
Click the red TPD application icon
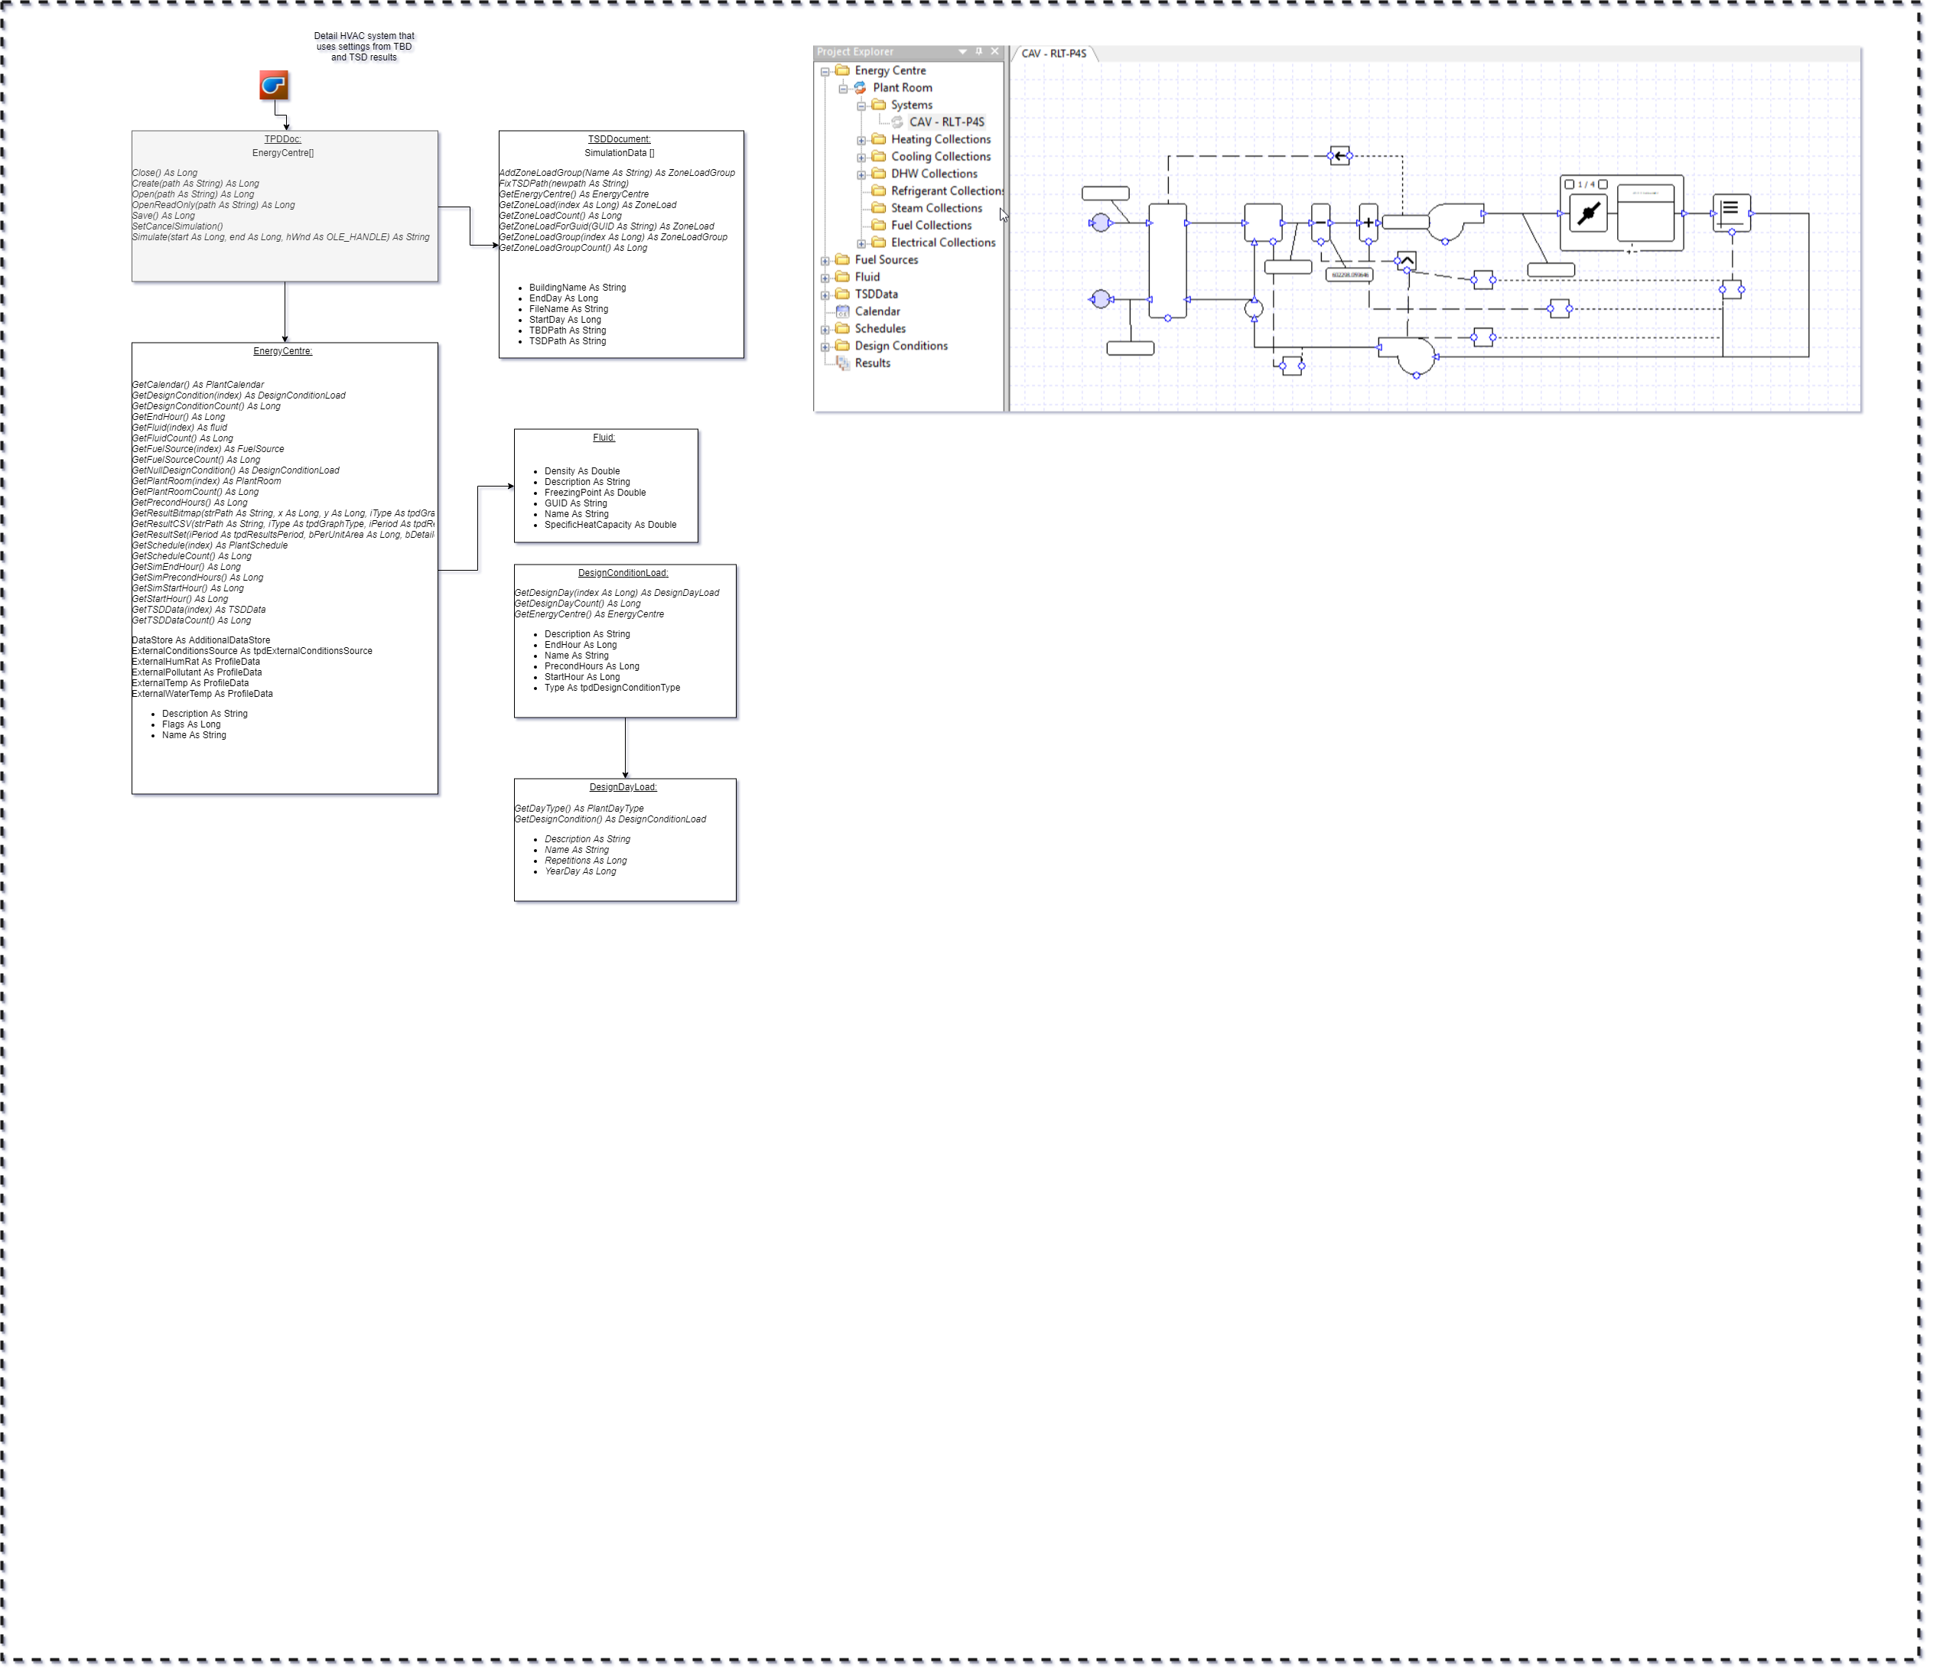click(274, 85)
